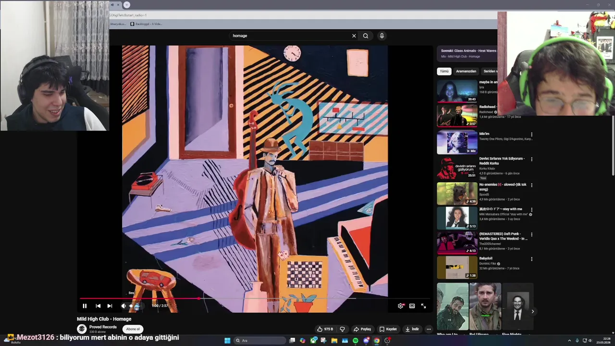Switch to Chrome on the taskbar
615x346 pixels.
(x=377, y=341)
